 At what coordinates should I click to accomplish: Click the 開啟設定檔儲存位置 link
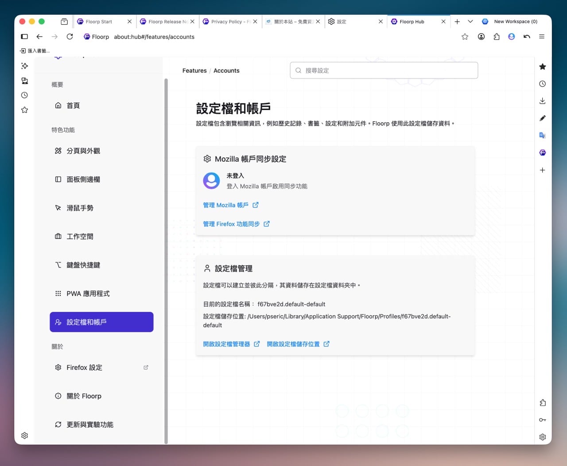[298, 344]
